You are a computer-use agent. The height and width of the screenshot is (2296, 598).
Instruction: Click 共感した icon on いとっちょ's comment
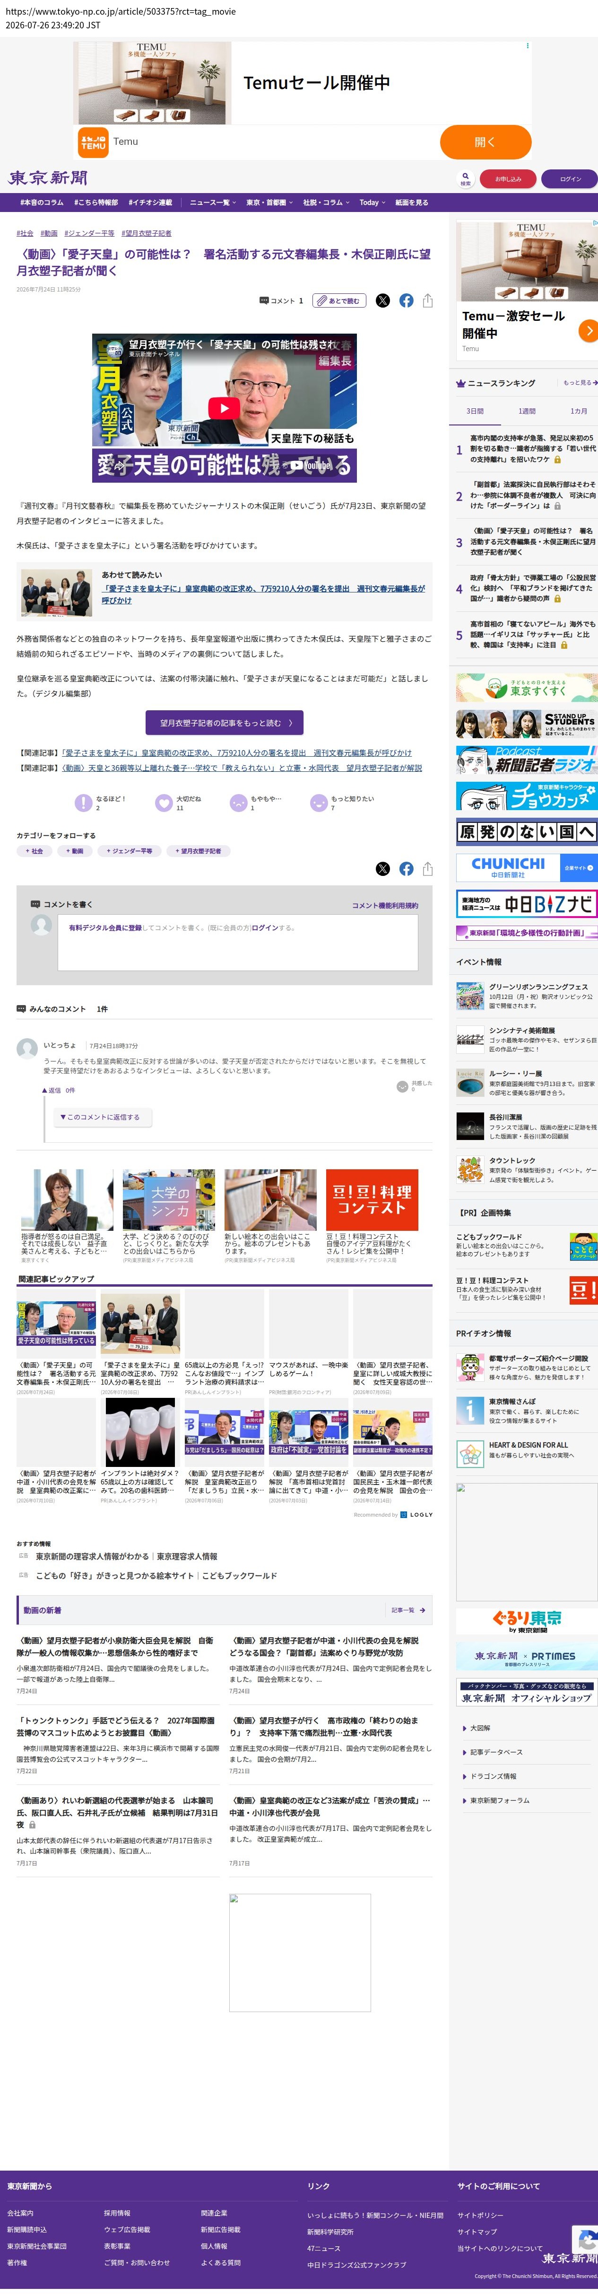coord(402,1086)
